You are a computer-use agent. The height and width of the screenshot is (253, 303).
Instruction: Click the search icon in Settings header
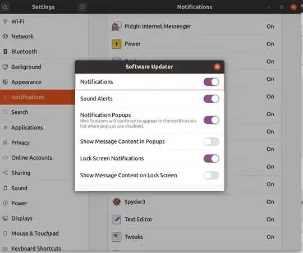5,7
